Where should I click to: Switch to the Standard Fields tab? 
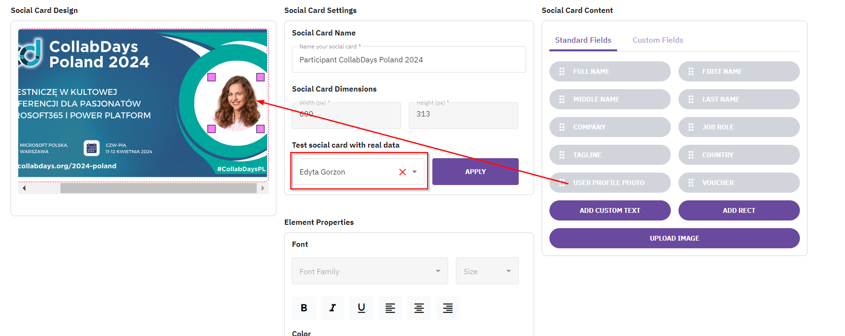point(583,40)
